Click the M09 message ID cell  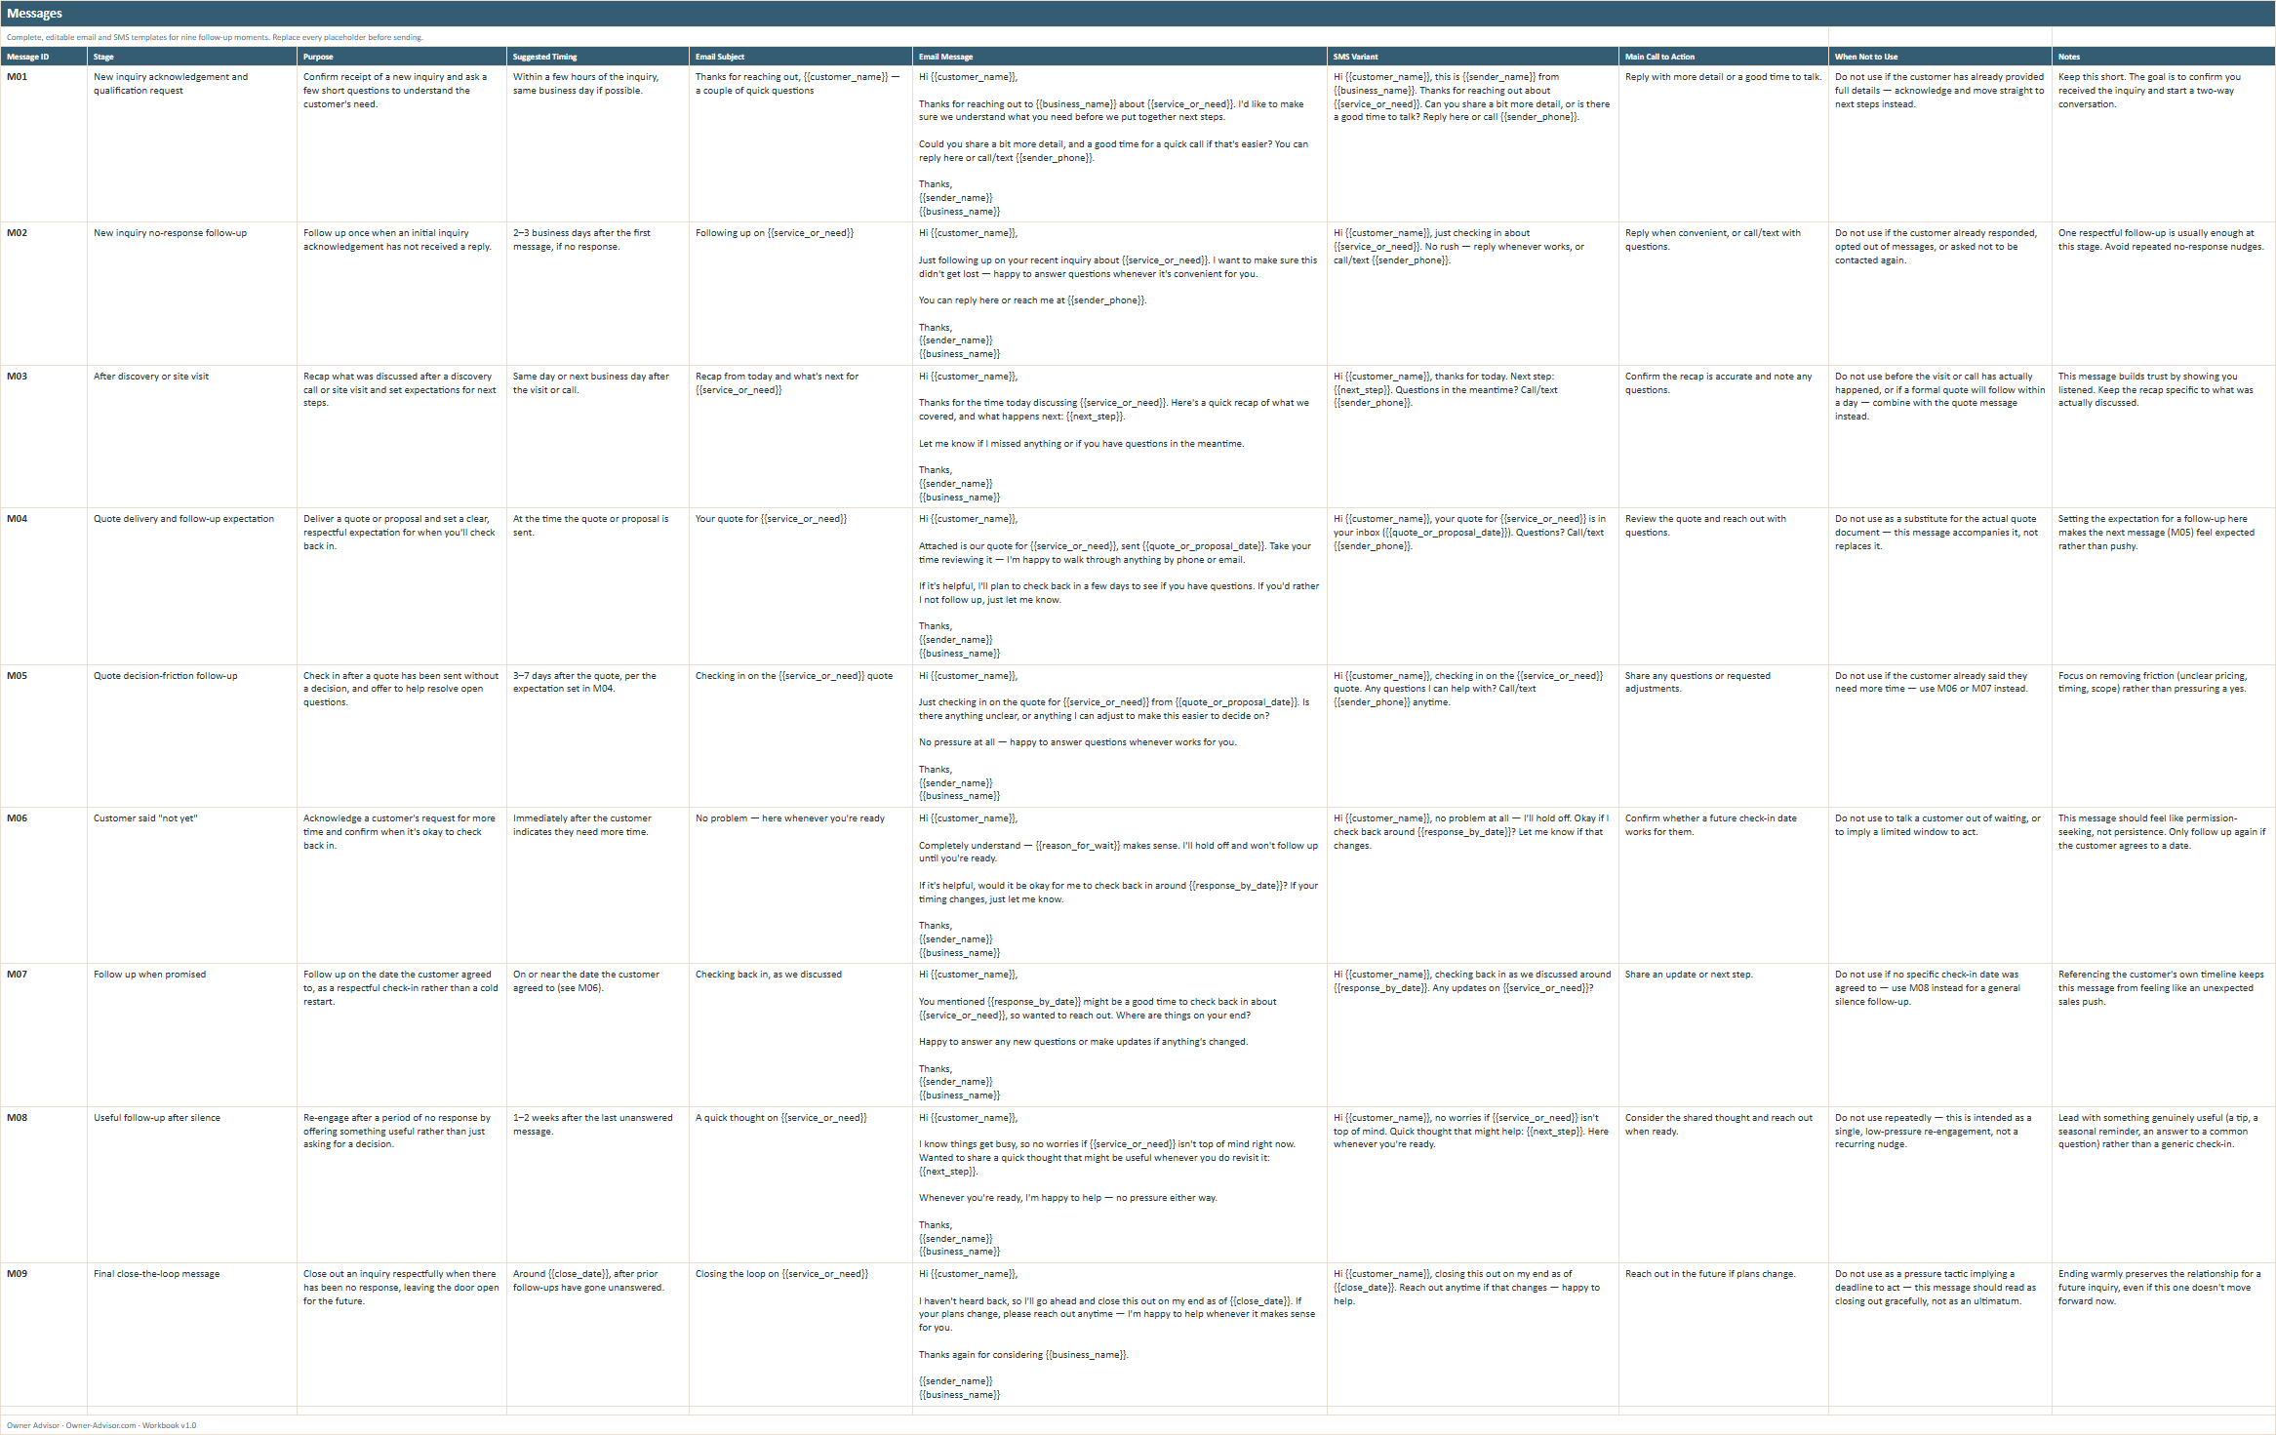click(44, 1335)
